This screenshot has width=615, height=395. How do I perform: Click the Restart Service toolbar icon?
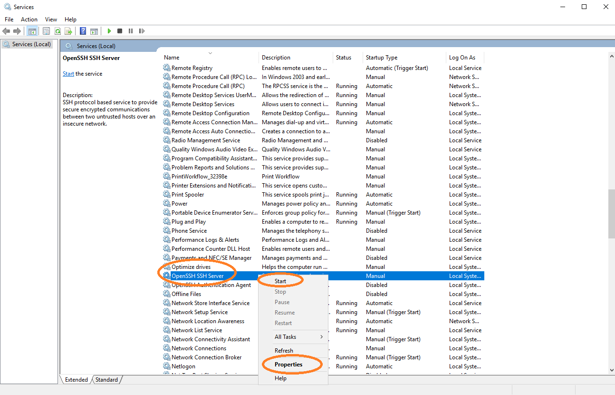(x=142, y=31)
